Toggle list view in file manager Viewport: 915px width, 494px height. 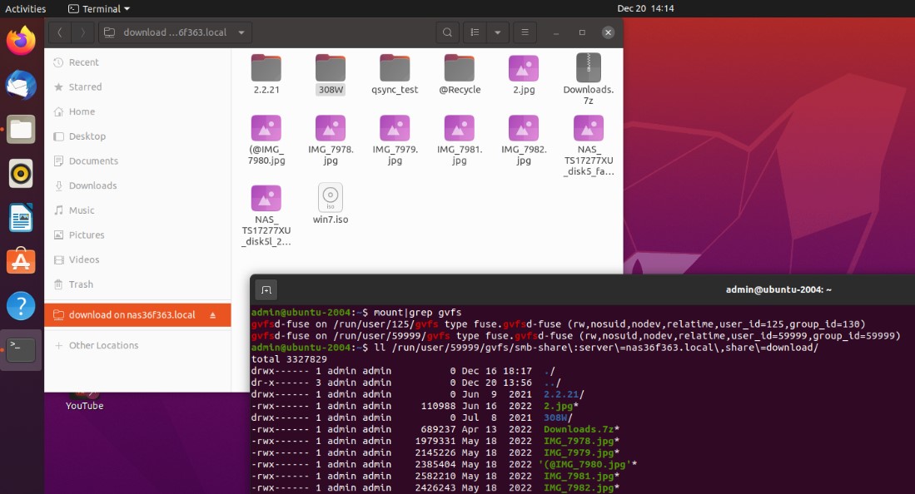click(475, 32)
